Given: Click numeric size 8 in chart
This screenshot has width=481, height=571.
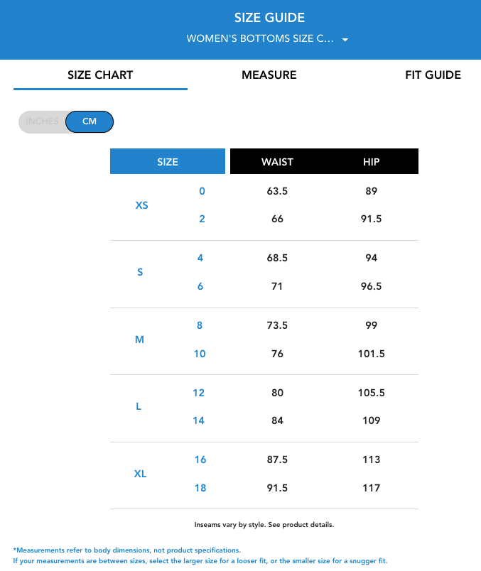Looking at the screenshot, I should (200, 325).
